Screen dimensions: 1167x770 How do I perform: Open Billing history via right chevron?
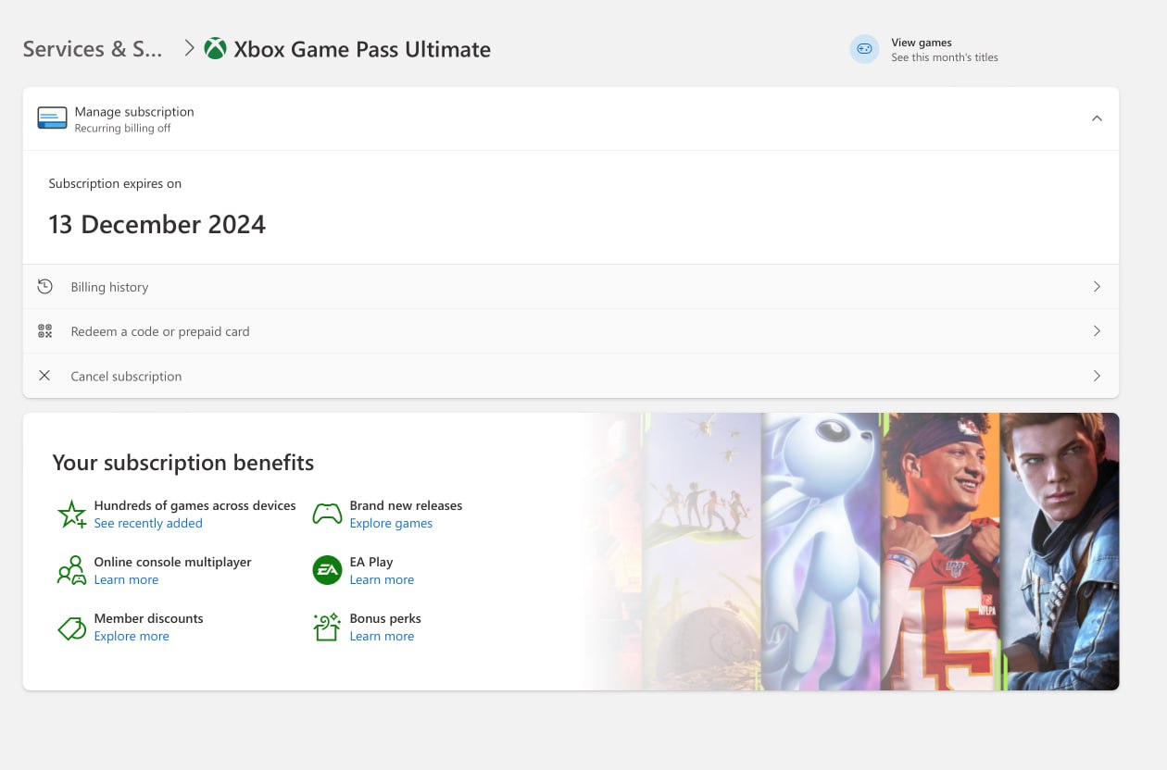coord(1097,287)
